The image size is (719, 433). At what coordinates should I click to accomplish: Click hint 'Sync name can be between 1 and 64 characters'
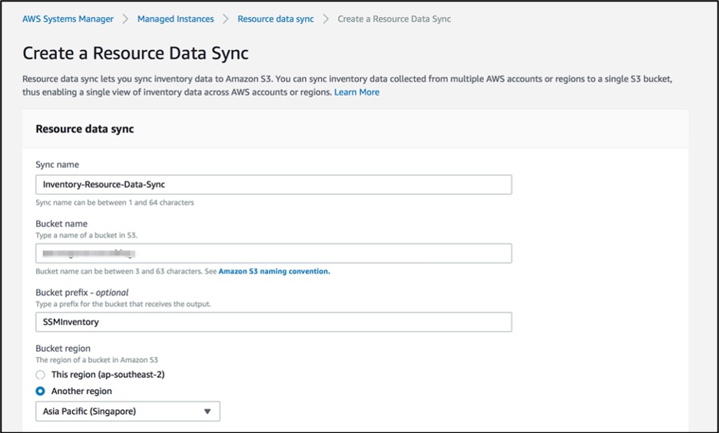point(114,203)
